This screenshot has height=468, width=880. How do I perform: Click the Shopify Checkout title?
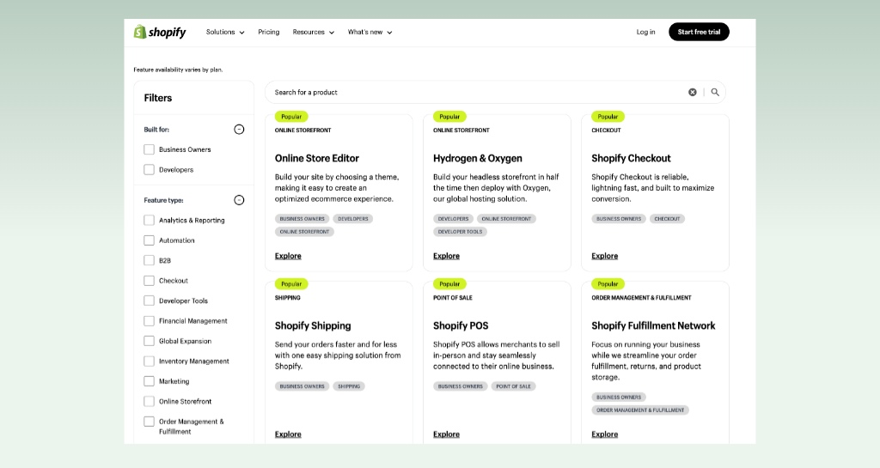tap(631, 159)
